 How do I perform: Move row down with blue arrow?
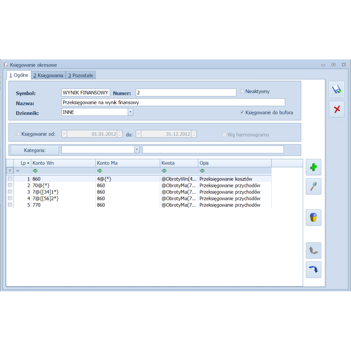pos(313,270)
